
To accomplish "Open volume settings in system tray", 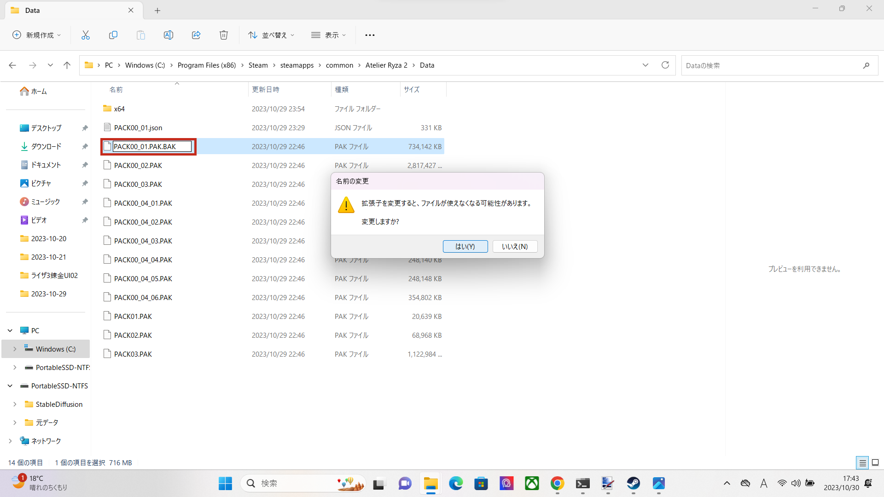I will [796, 483].
